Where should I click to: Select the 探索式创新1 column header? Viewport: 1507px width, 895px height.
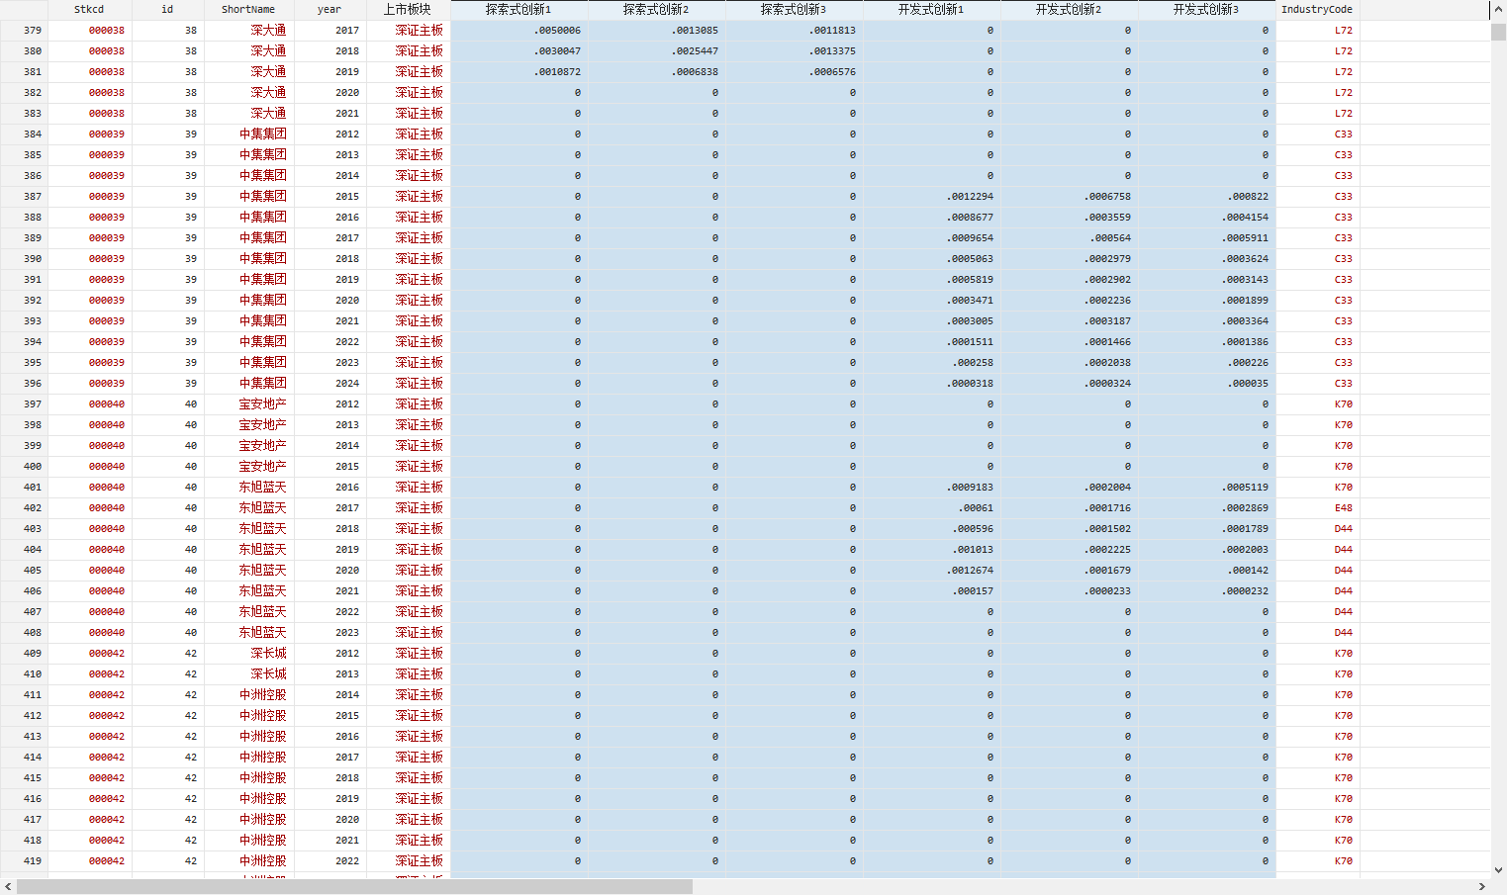click(x=518, y=10)
